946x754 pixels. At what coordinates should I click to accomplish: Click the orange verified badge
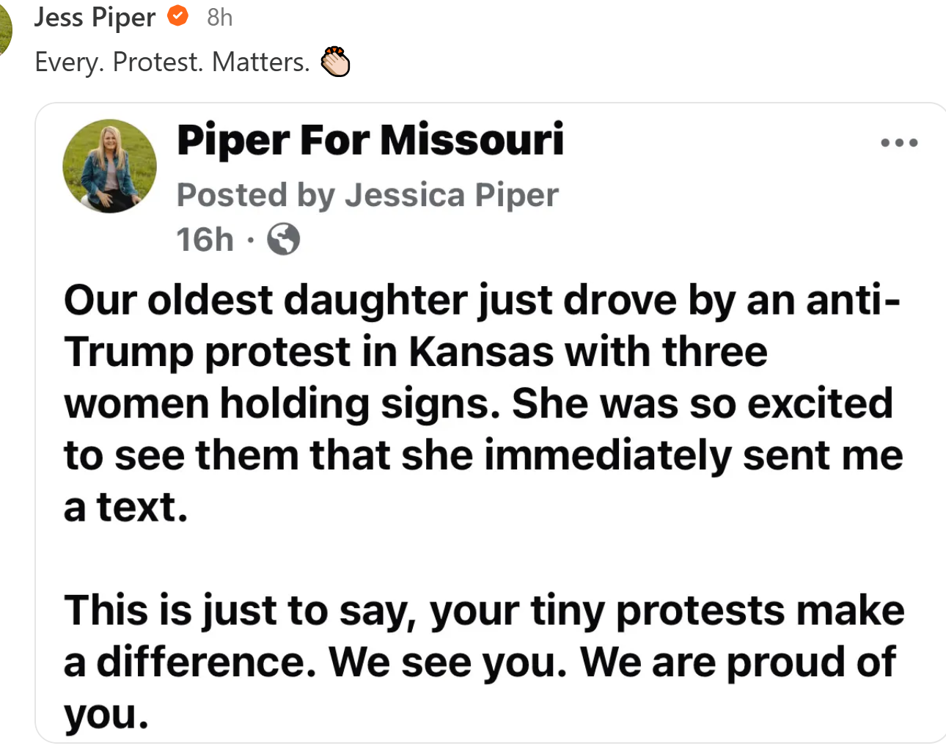(178, 15)
